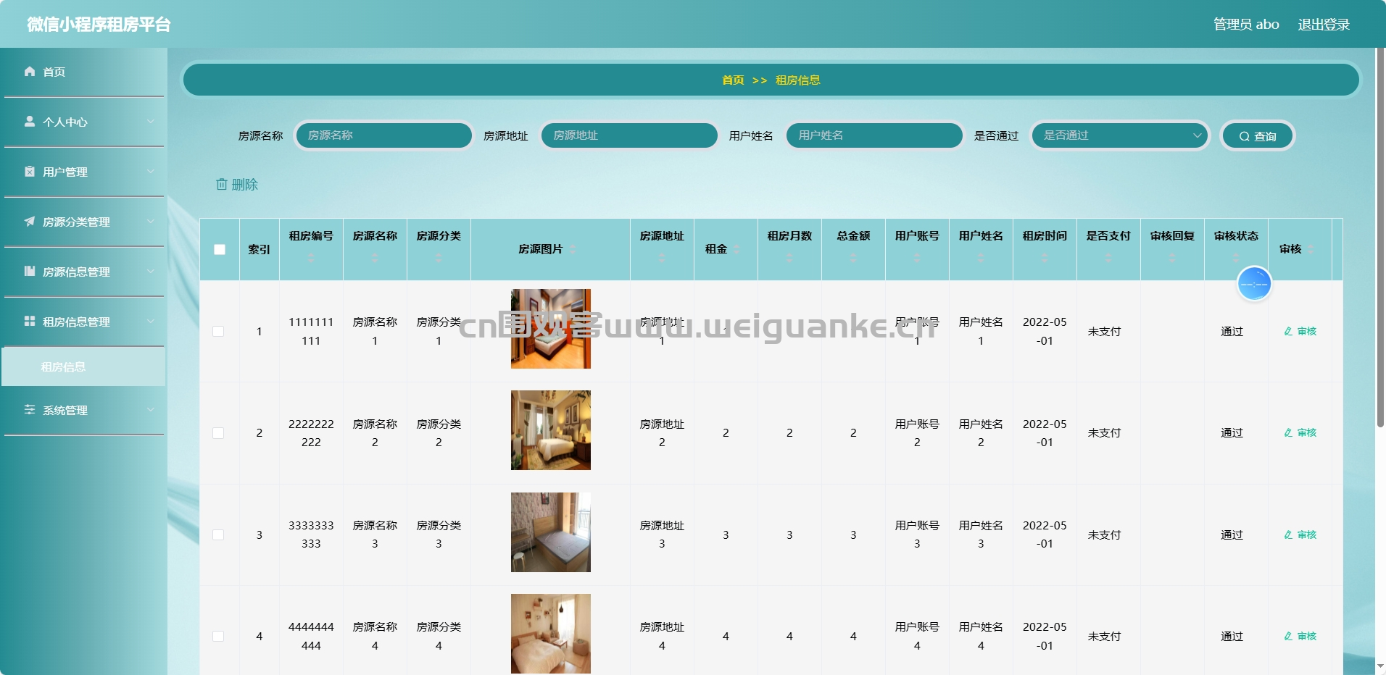Image resolution: width=1386 pixels, height=675 pixels.
Task: Check the checkbox for row 索引 2
Action: click(220, 432)
